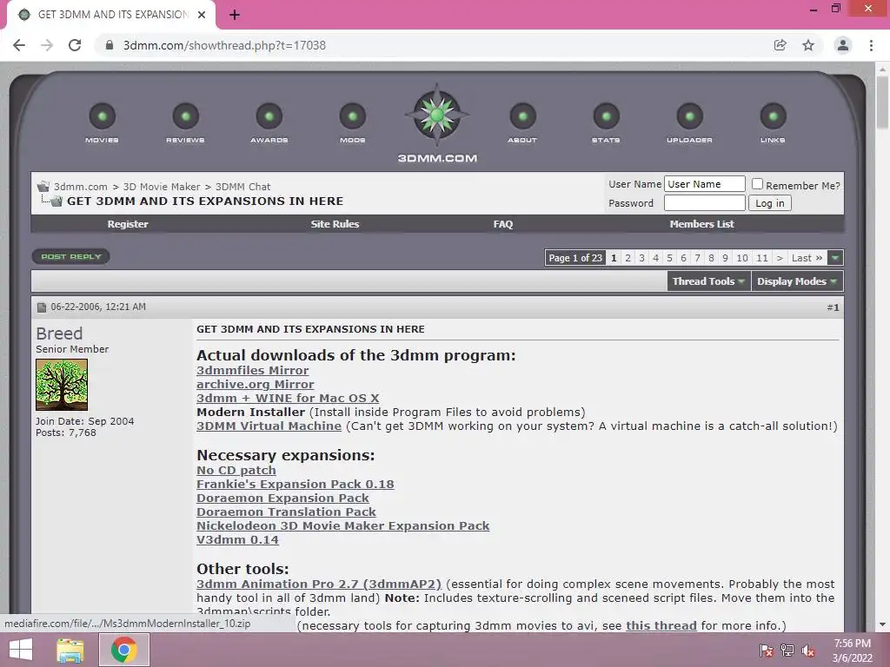The width and height of the screenshot is (890, 667).
Task: Open the Doraemon Translation Pack link
Action: [x=286, y=512]
